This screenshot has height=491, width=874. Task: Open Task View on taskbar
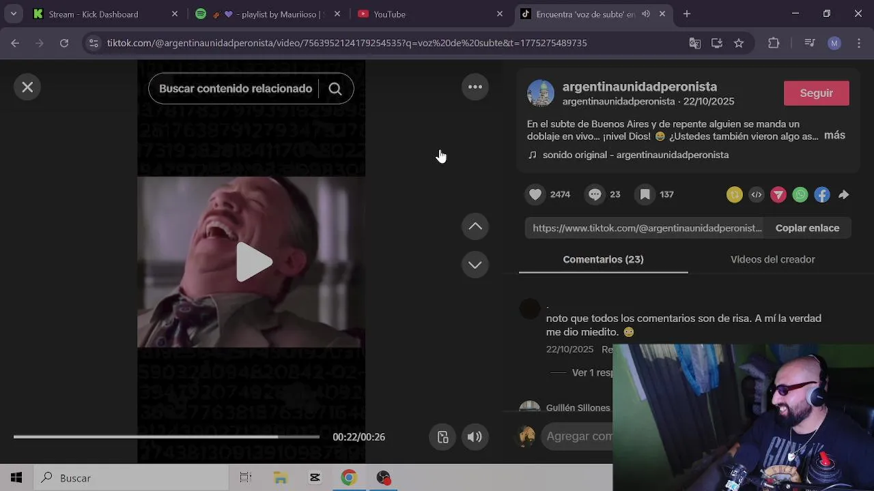[x=246, y=478]
